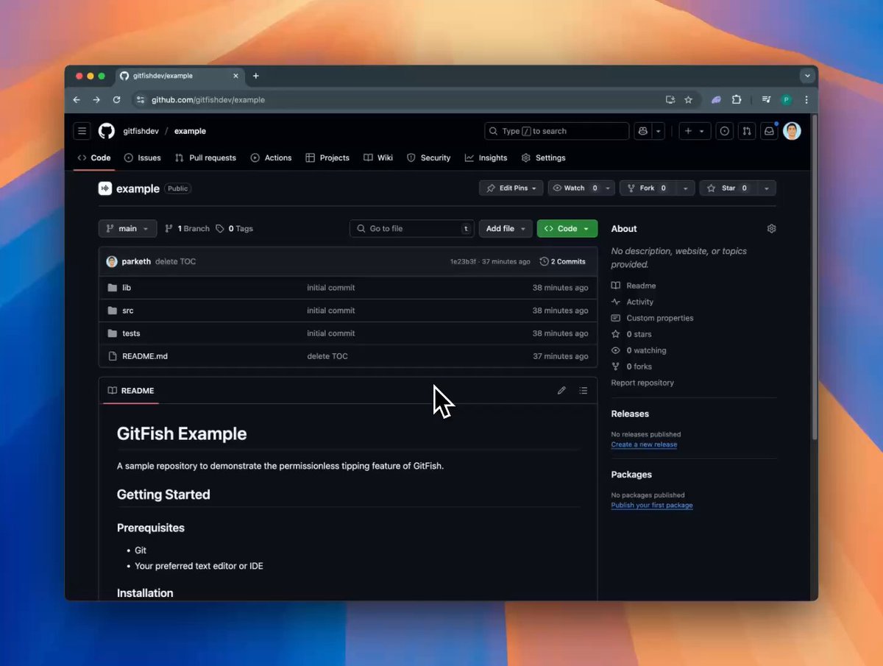The width and height of the screenshot is (883, 666).
Task: Click Publish your first package link
Action: 652,506
